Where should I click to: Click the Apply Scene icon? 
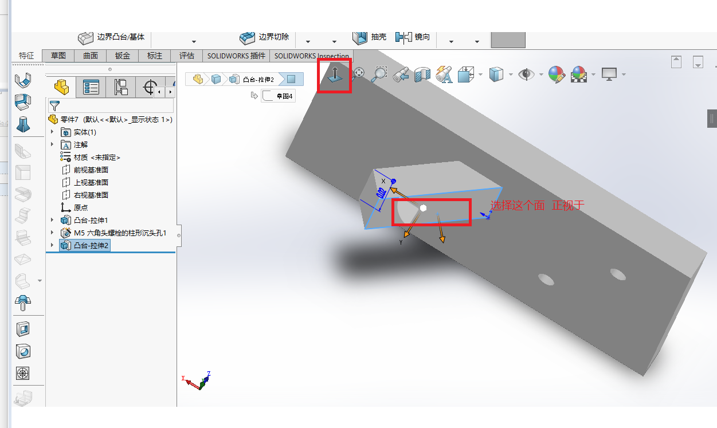[579, 74]
